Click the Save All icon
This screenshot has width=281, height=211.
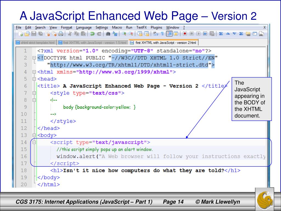tap(41, 34)
